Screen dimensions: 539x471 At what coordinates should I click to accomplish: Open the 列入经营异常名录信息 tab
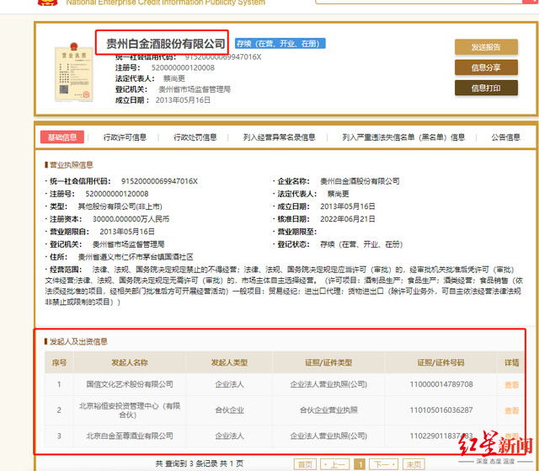279,137
